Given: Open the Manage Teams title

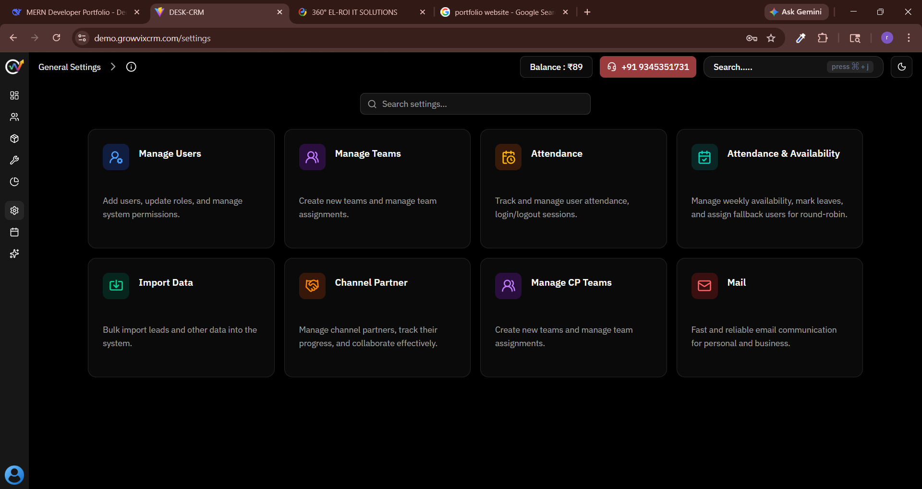Looking at the screenshot, I should [368, 153].
